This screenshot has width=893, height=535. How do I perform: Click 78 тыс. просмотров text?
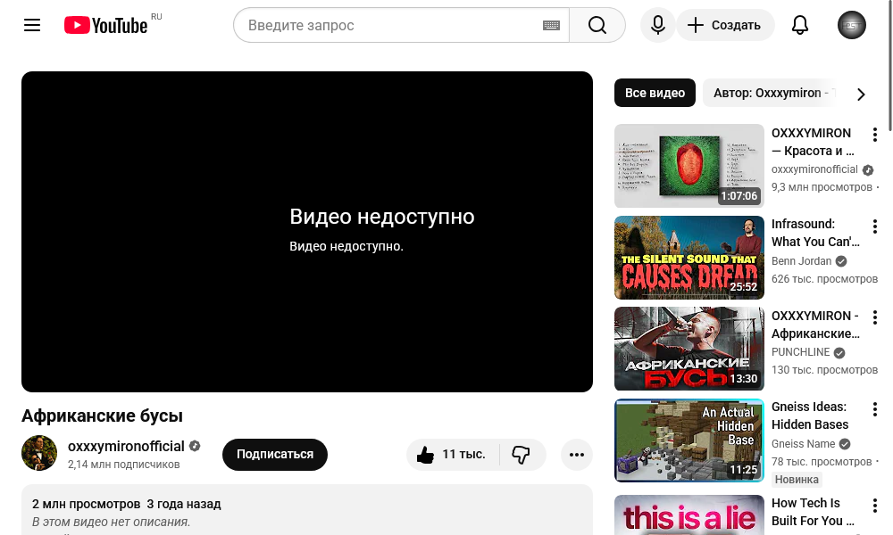click(x=822, y=462)
